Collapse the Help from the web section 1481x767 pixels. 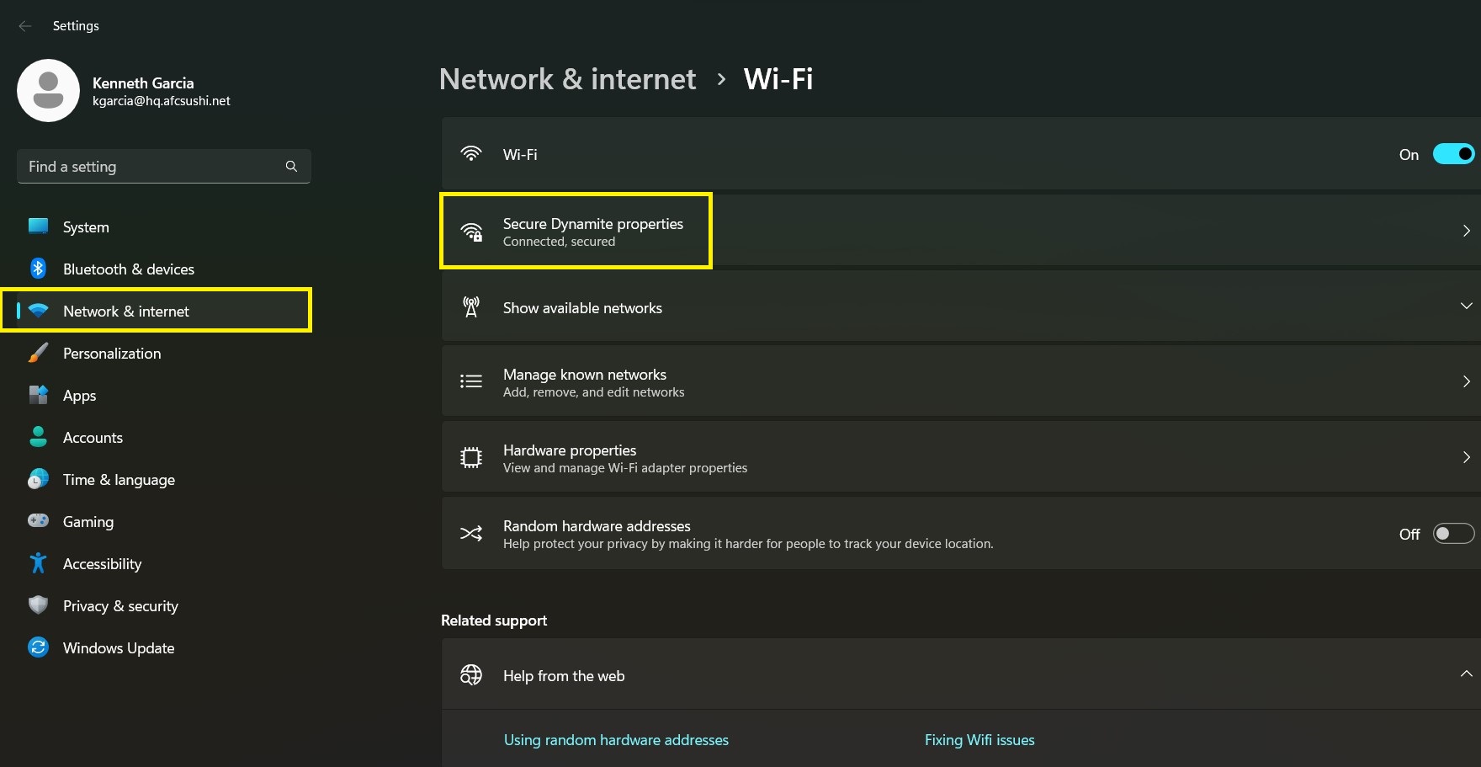click(1466, 674)
